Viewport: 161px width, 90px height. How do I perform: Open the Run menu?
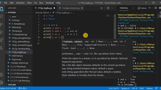(x=41, y=3)
